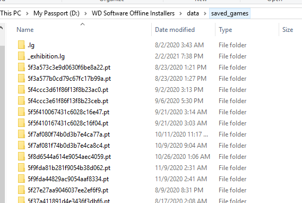Select folder name _exhibition.lg

tap(46, 56)
